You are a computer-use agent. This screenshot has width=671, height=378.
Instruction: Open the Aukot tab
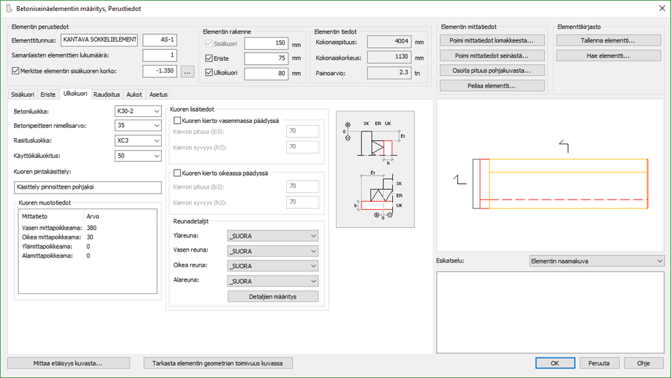[135, 94]
